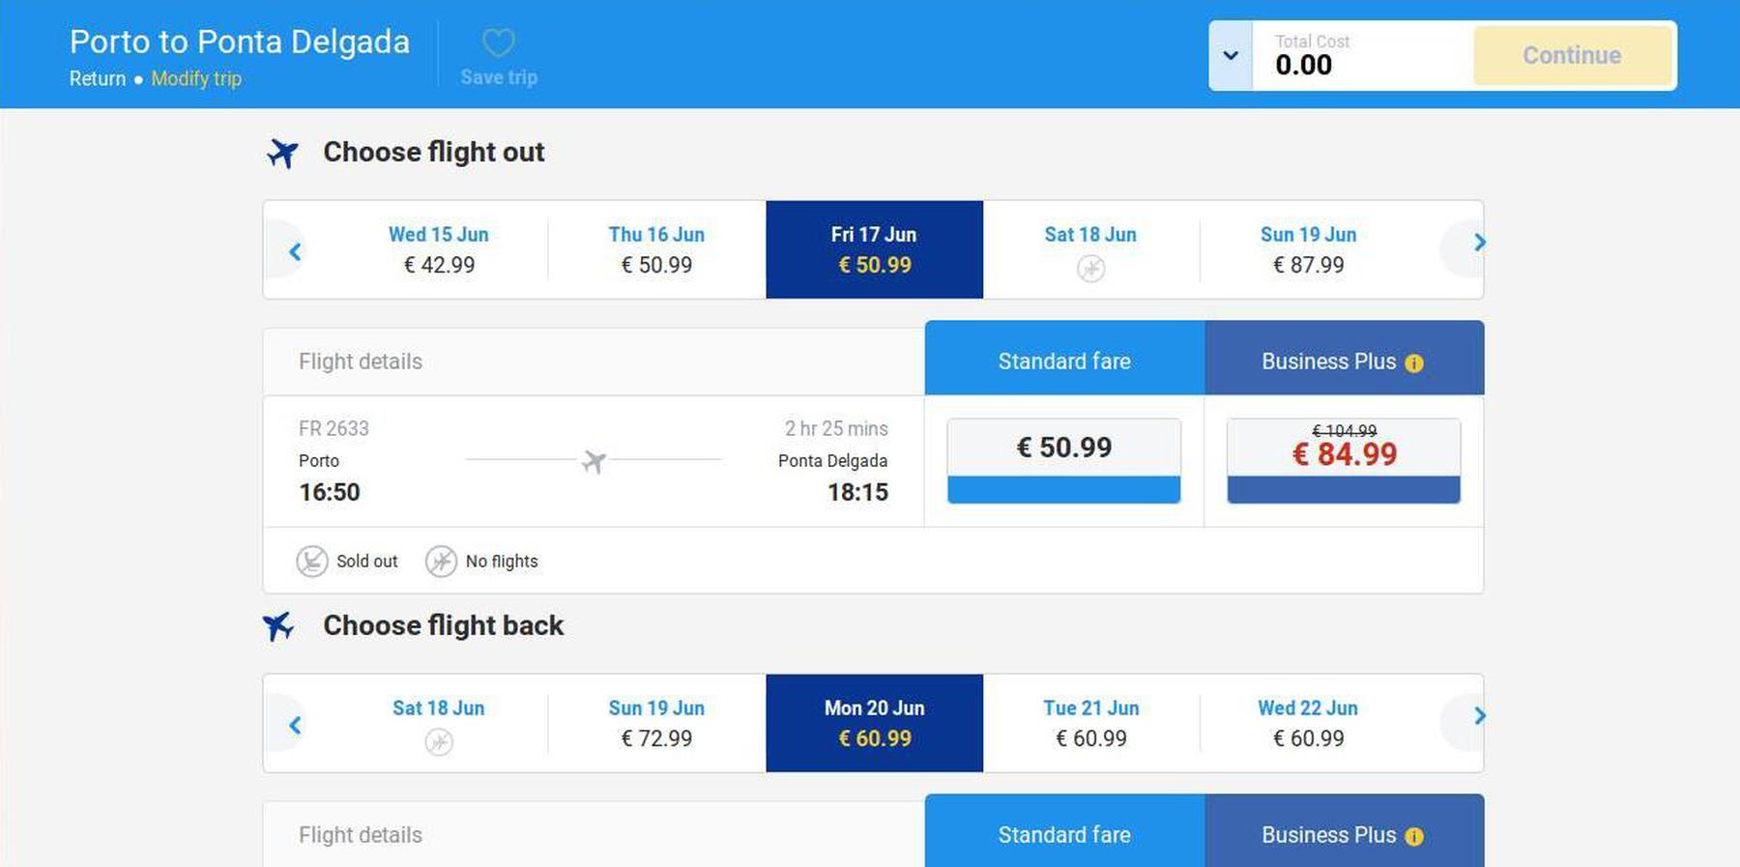Click the info icon beside outbound Business Plus
The width and height of the screenshot is (1740, 867).
pyautogui.click(x=1414, y=363)
